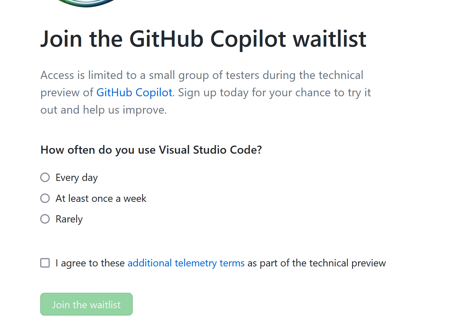This screenshot has width=467, height=331.
Task: Click the word "testers" in the description paragraph
Action: coord(242,75)
